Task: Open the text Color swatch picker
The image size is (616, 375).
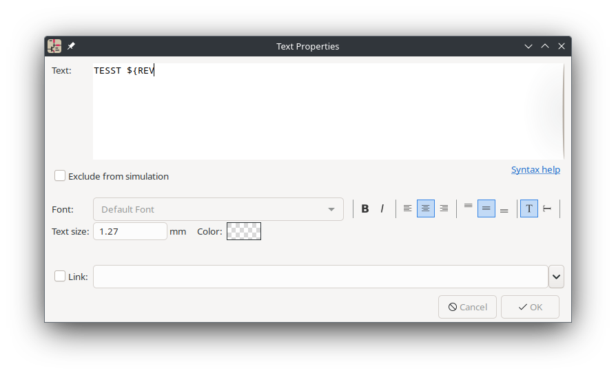Action: 243,231
